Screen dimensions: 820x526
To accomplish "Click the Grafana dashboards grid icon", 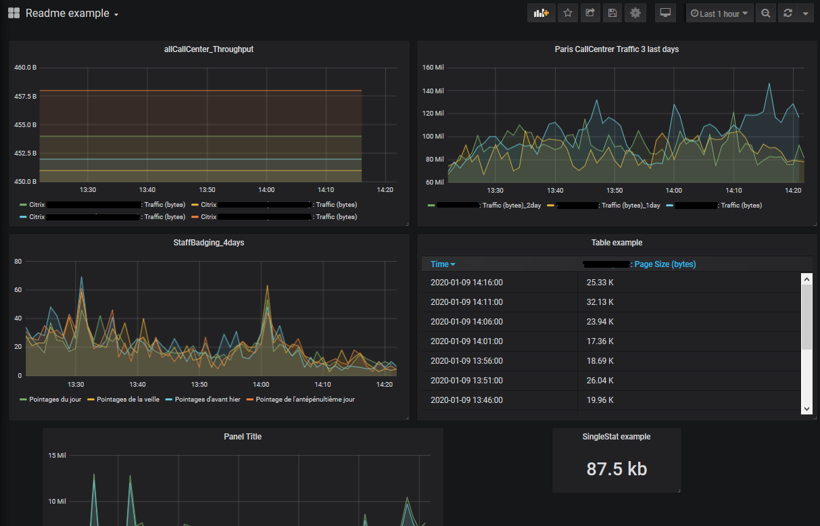I will [x=14, y=13].
